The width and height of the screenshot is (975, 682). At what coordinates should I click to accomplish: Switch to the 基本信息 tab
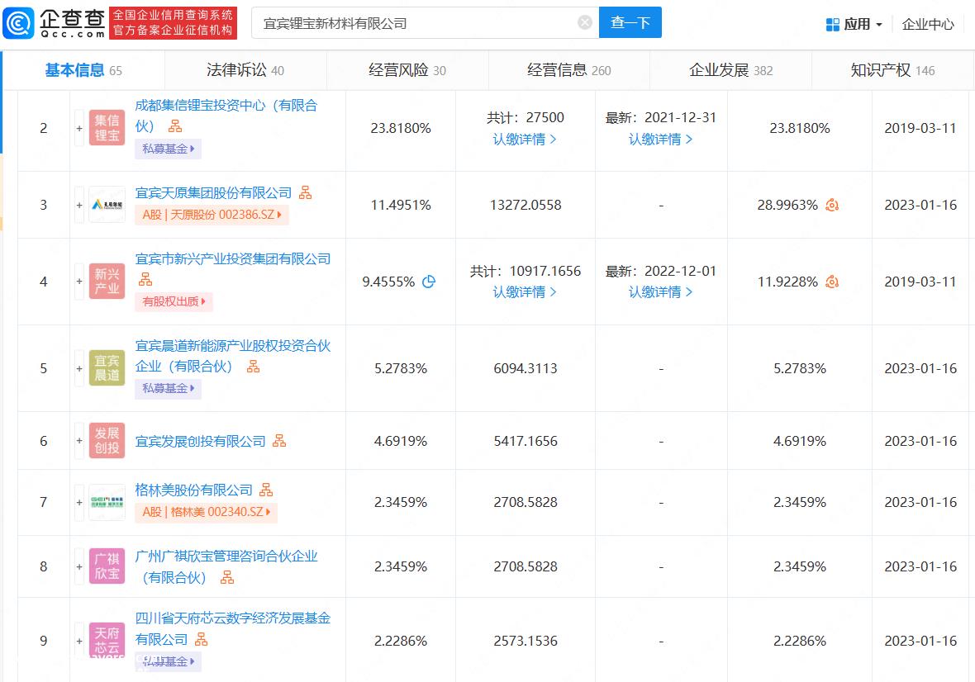[83, 70]
